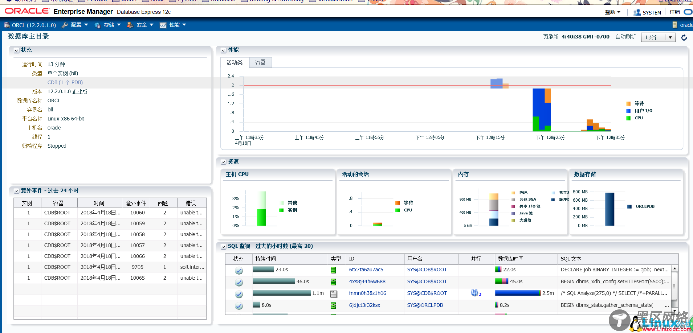Sort incidents by 时间 column header
Image resolution: width=693 pixels, height=333 pixels.
pos(100,203)
